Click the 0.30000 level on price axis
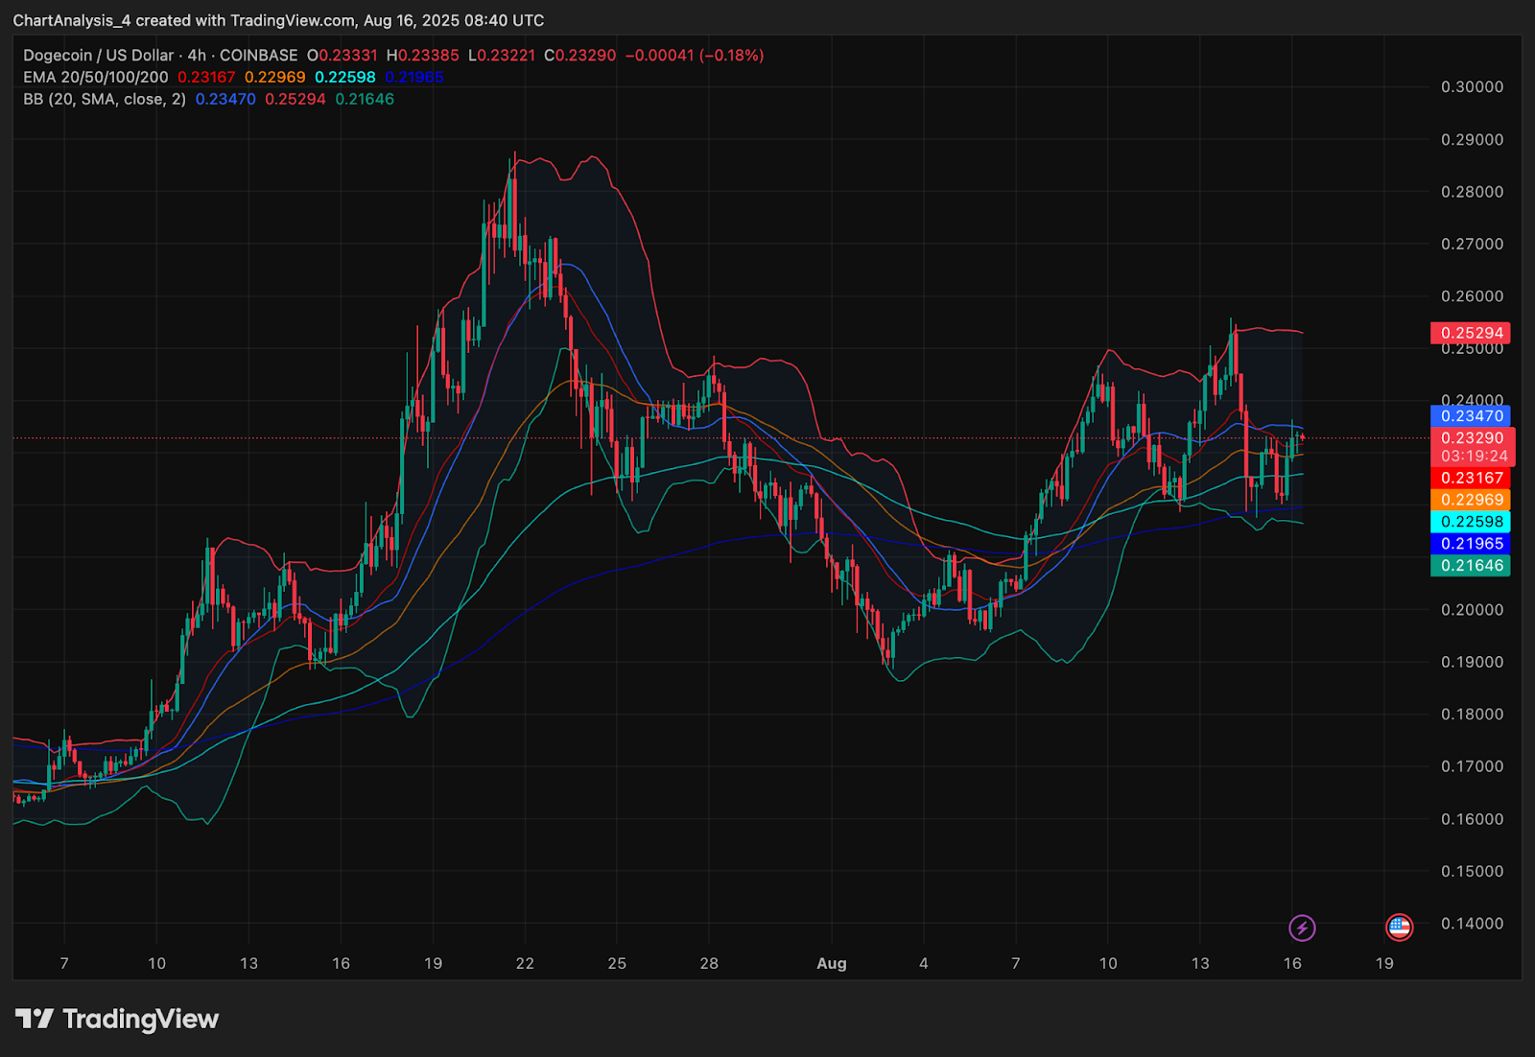 [1472, 87]
